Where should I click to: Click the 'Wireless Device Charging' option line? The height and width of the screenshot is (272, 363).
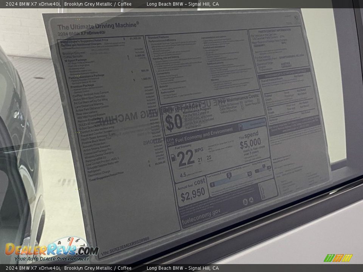tap(99, 155)
